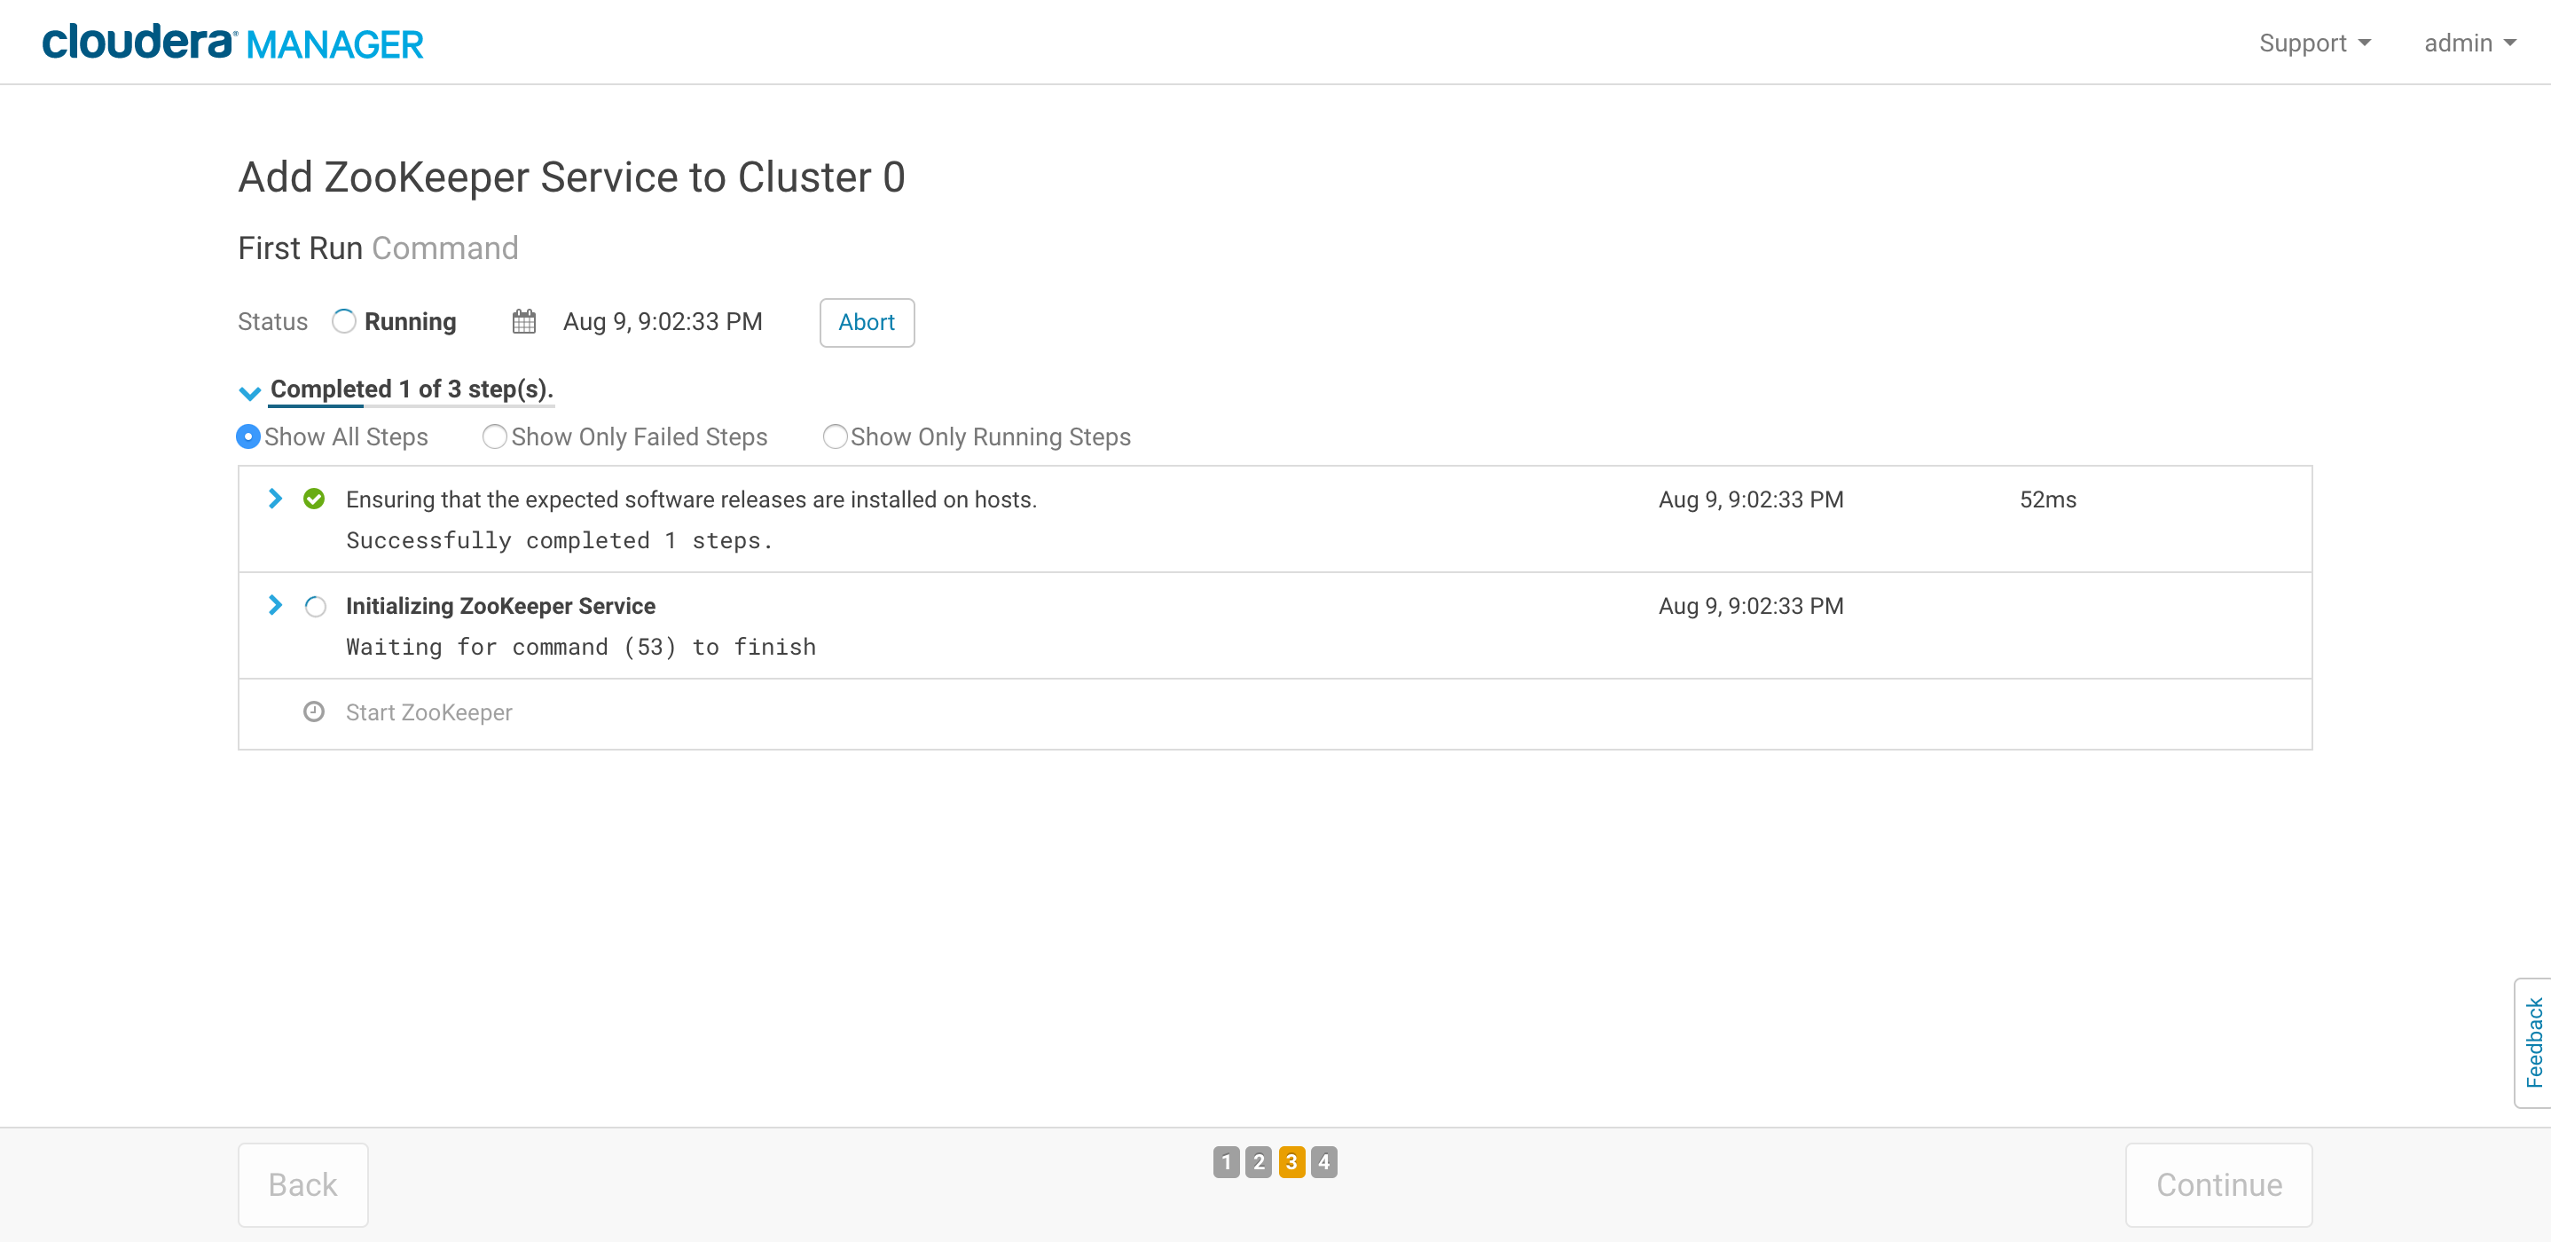Click the Completed 1 of 3 step(s) link

point(412,389)
